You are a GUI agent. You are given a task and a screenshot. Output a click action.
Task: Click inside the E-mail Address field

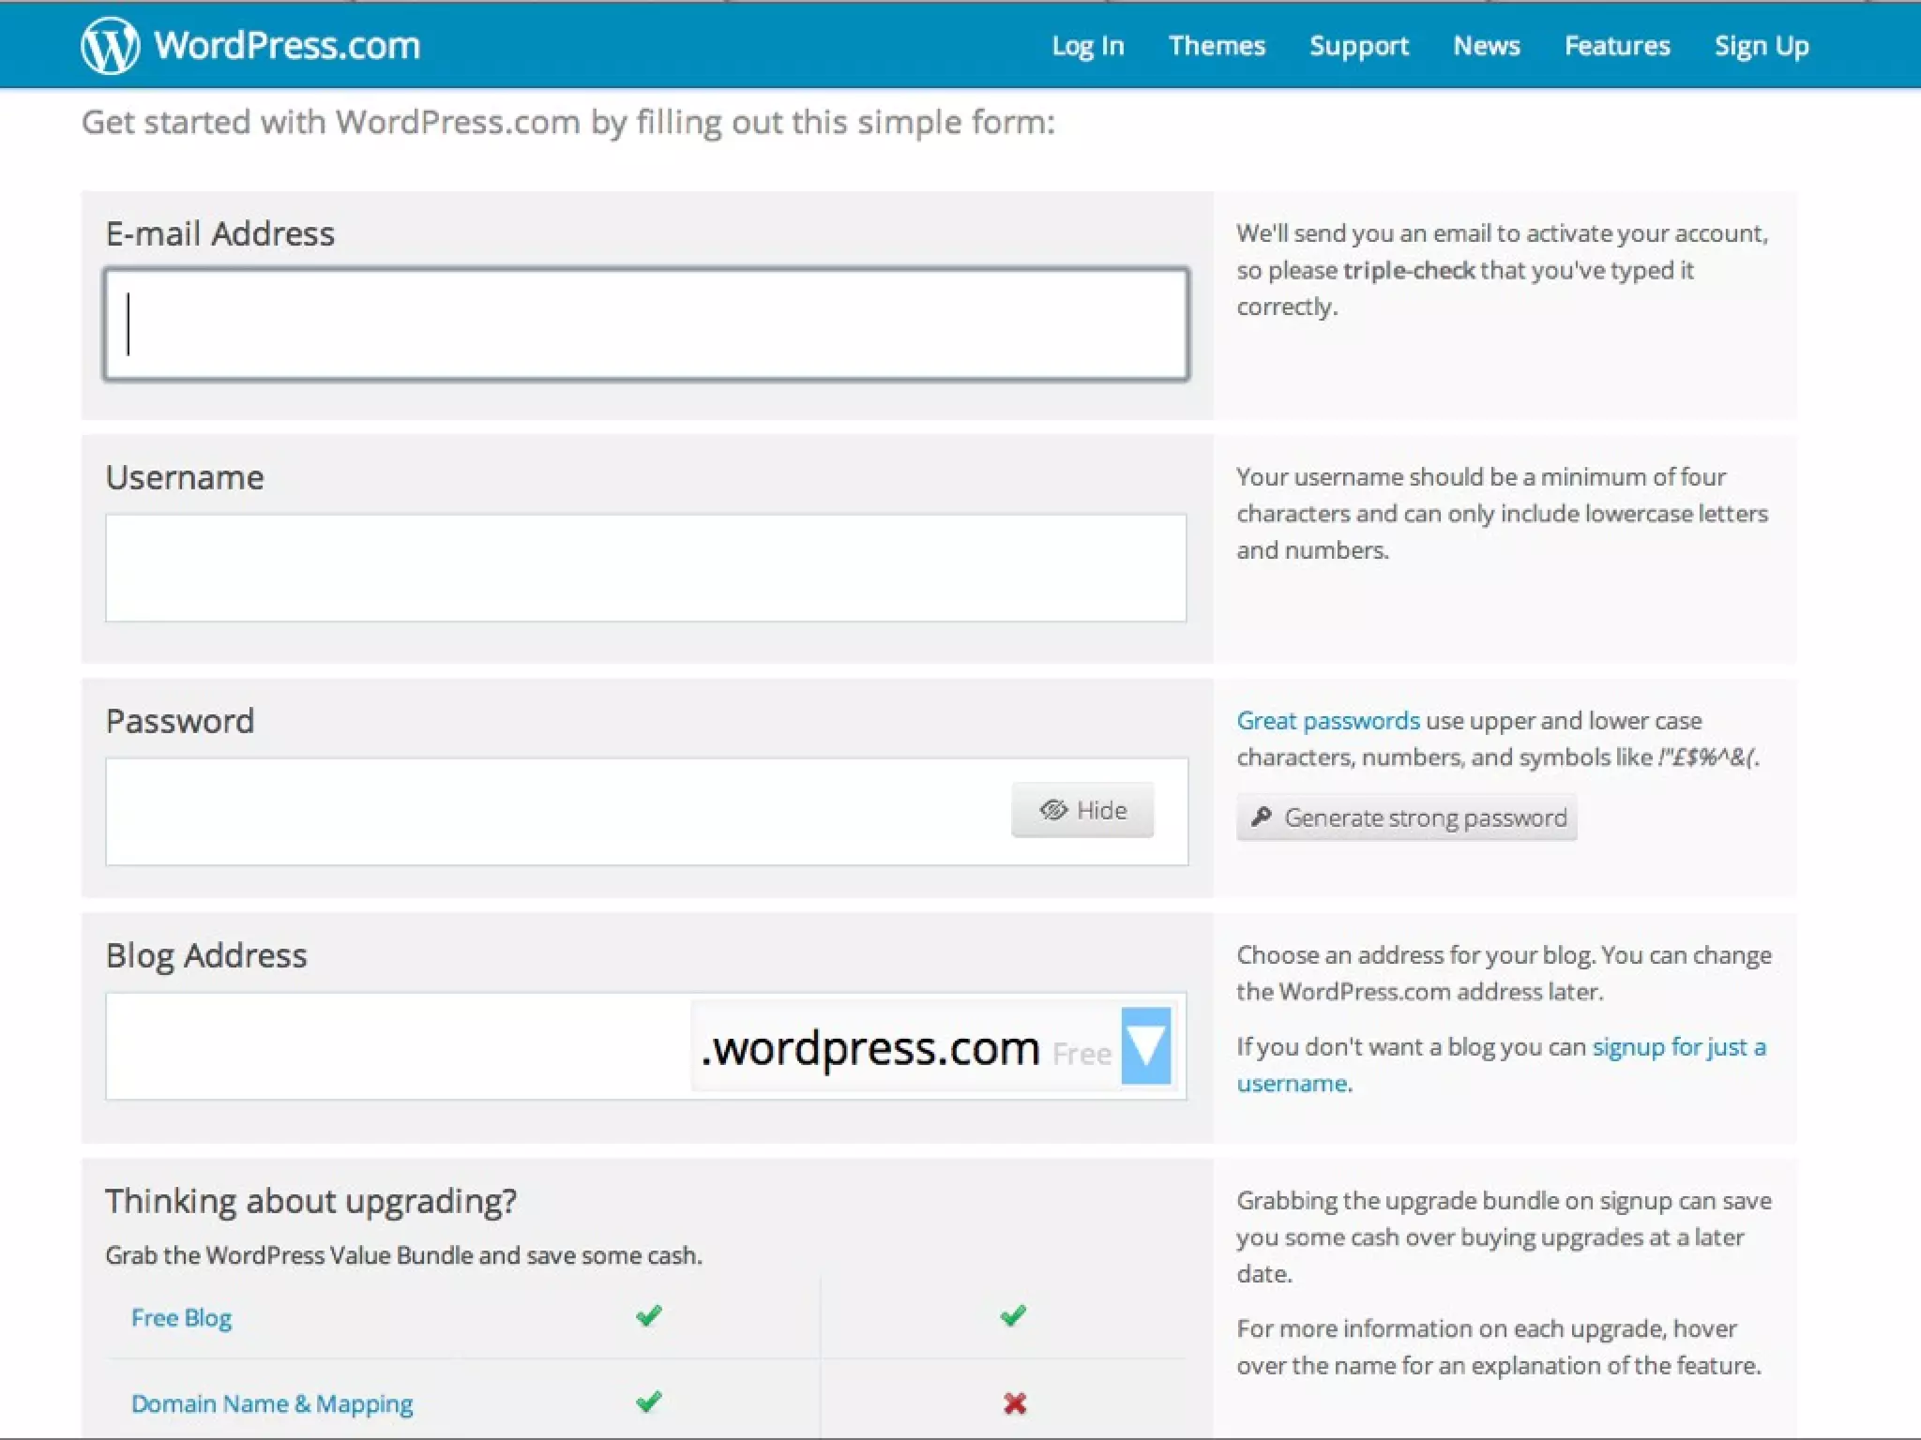(x=645, y=324)
